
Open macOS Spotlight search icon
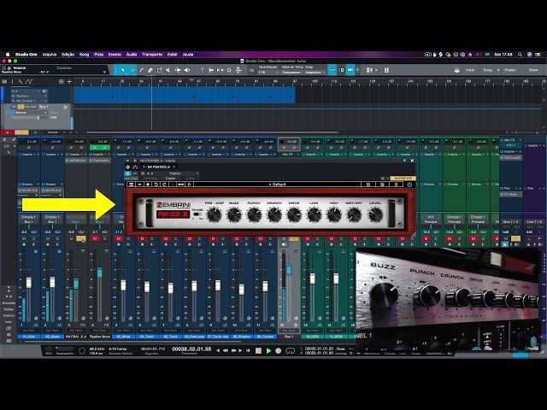coord(520,55)
